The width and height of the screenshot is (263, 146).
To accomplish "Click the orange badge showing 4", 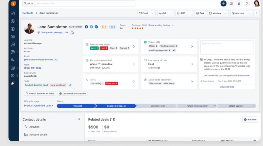I will (x=104, y=27).
